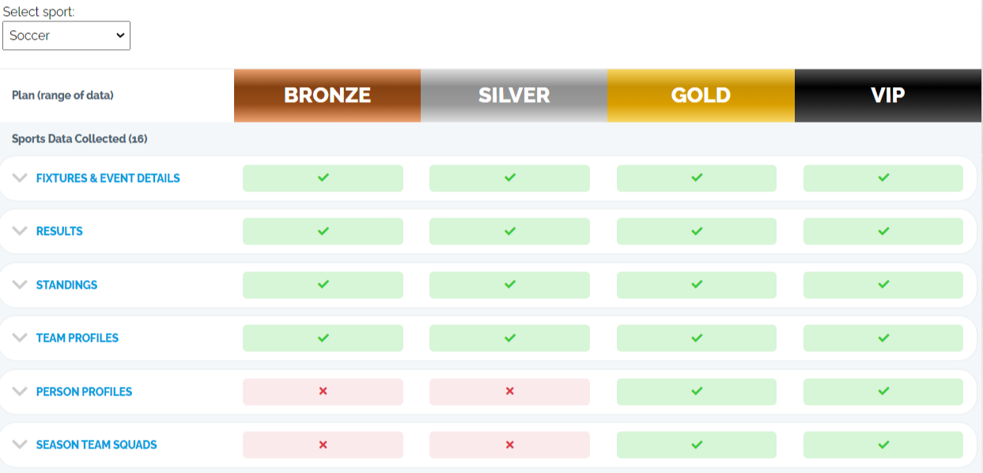This screenshot has width=983, height=473.
Task: Click Gold checkmark in Person Profiles row
Action: click(697, 392)
